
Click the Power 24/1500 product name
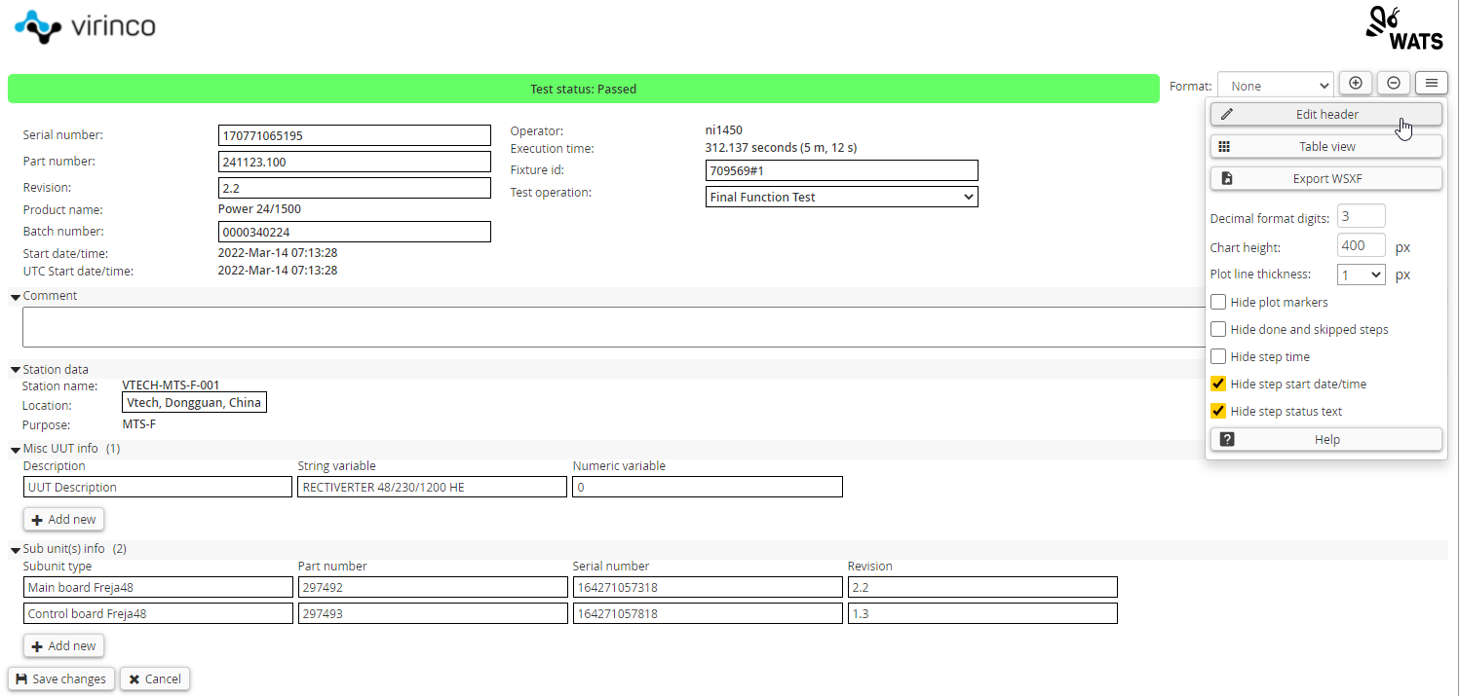tap(261, 208)
